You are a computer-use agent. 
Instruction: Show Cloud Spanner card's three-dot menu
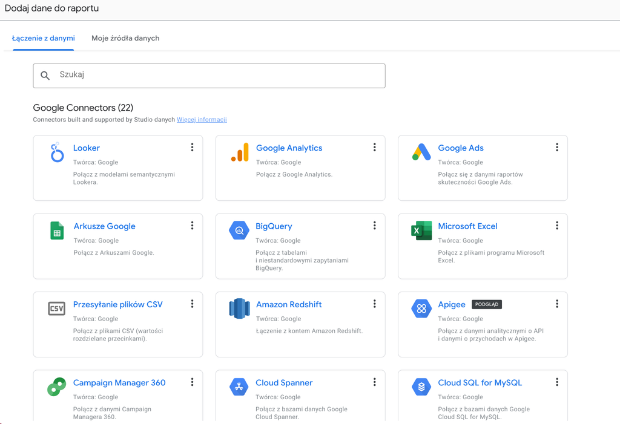(374, 382)
